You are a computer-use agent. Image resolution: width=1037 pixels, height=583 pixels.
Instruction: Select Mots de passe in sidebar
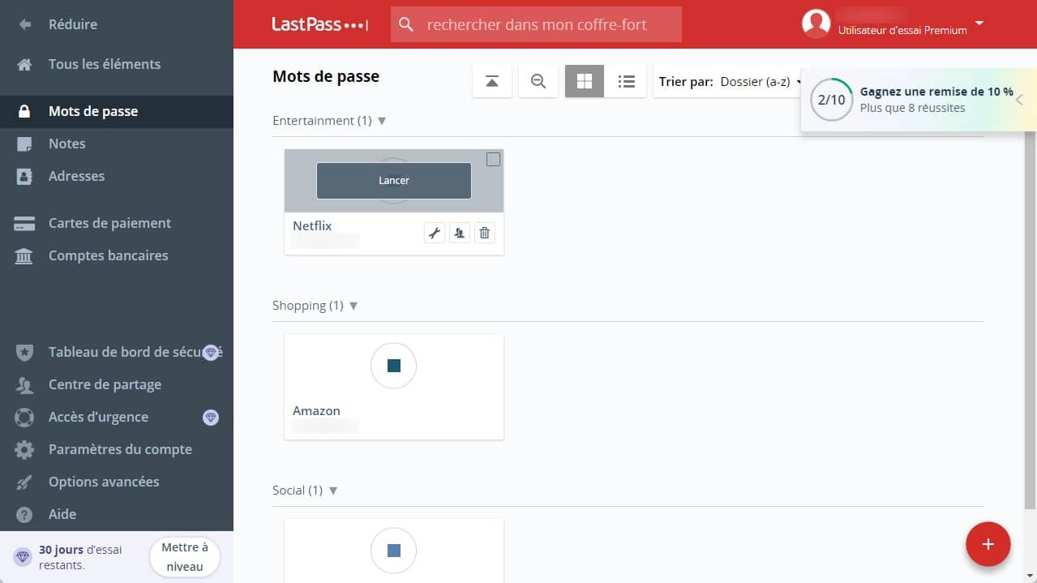117,111
